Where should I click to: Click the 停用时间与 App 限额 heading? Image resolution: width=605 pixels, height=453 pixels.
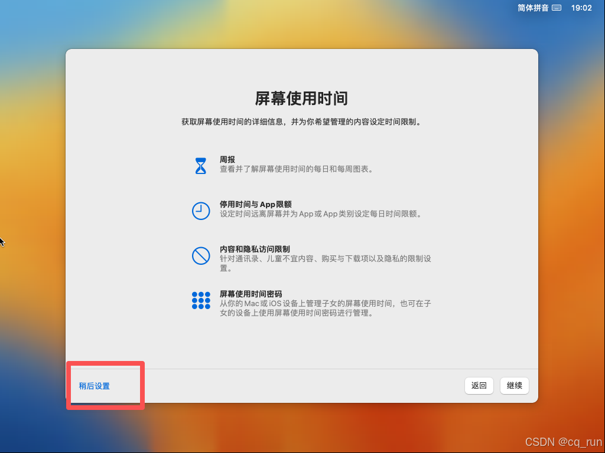click(x=255, y=204)
